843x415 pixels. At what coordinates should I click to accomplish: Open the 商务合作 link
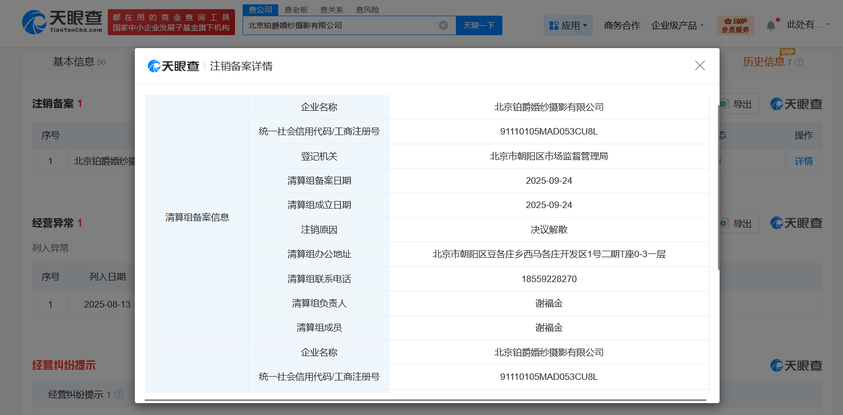click(x=622, y=25)
